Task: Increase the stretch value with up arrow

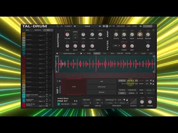Action: (x=153, y=81)
